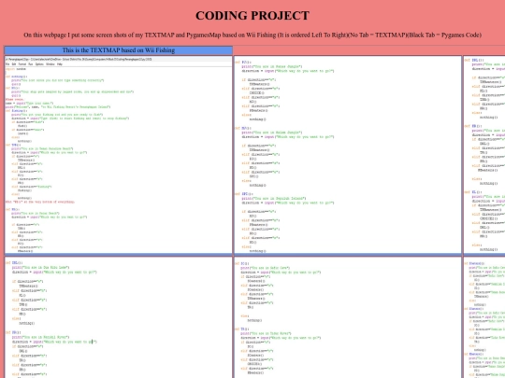This screenshot has width=505, height=378.
Task: Click the intro sentence about TEXTMAP and PygamesMap
Action: pos(252,35)
